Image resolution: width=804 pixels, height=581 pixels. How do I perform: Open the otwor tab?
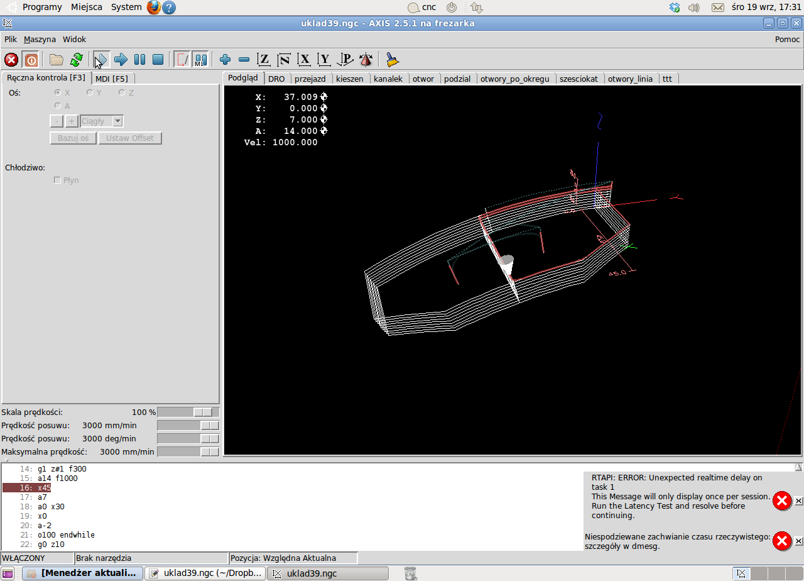coord(423,79)
